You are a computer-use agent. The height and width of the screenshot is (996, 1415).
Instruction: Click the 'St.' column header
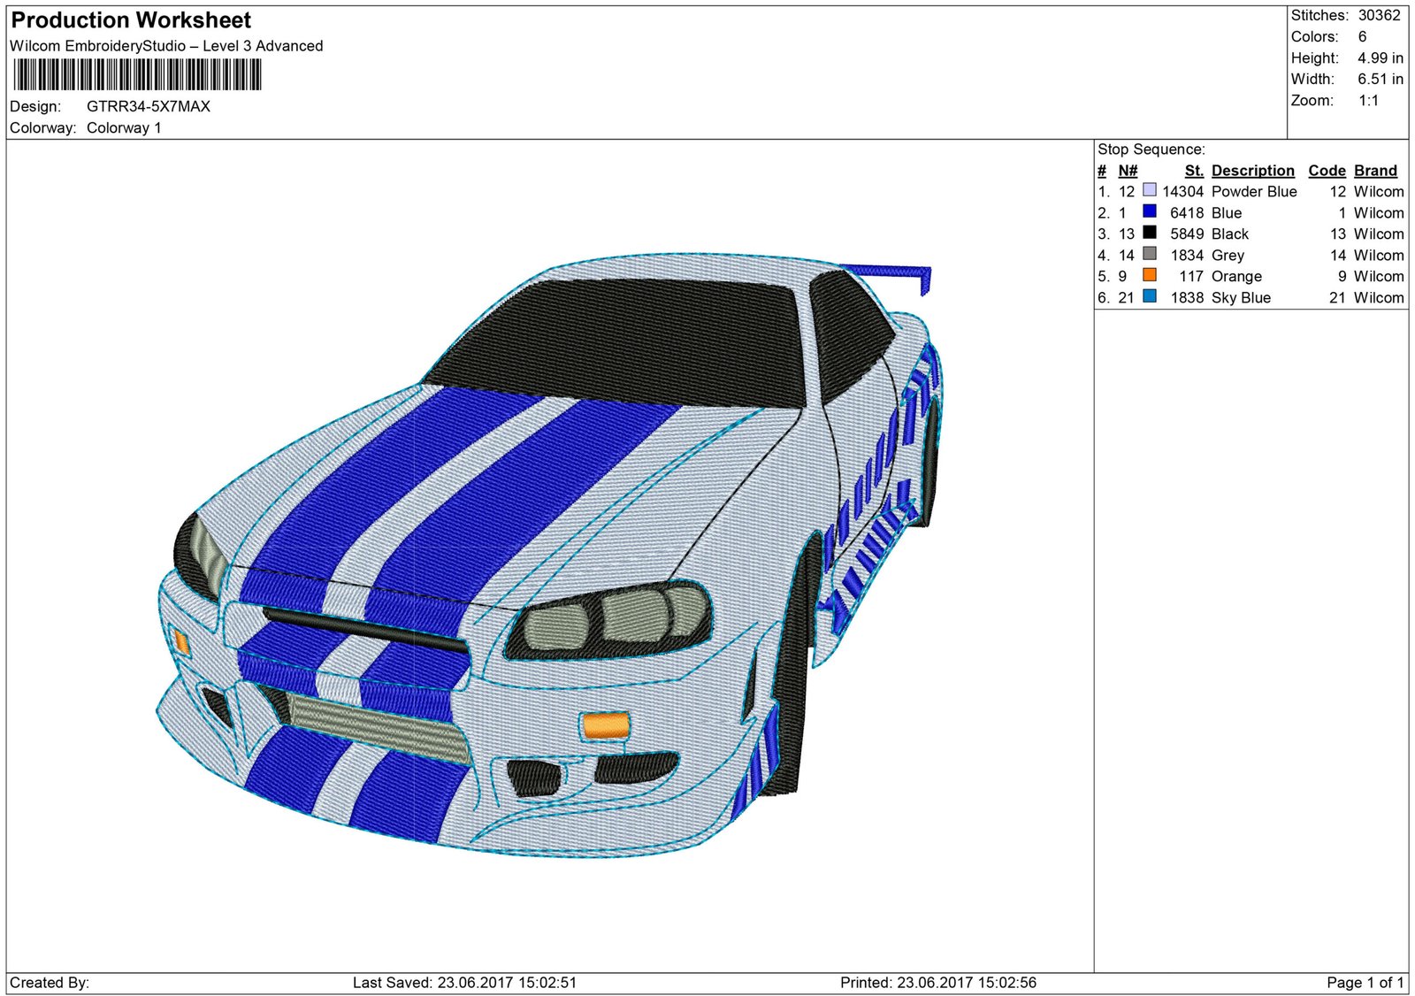pyautogui.click(x=1194, y=171)
